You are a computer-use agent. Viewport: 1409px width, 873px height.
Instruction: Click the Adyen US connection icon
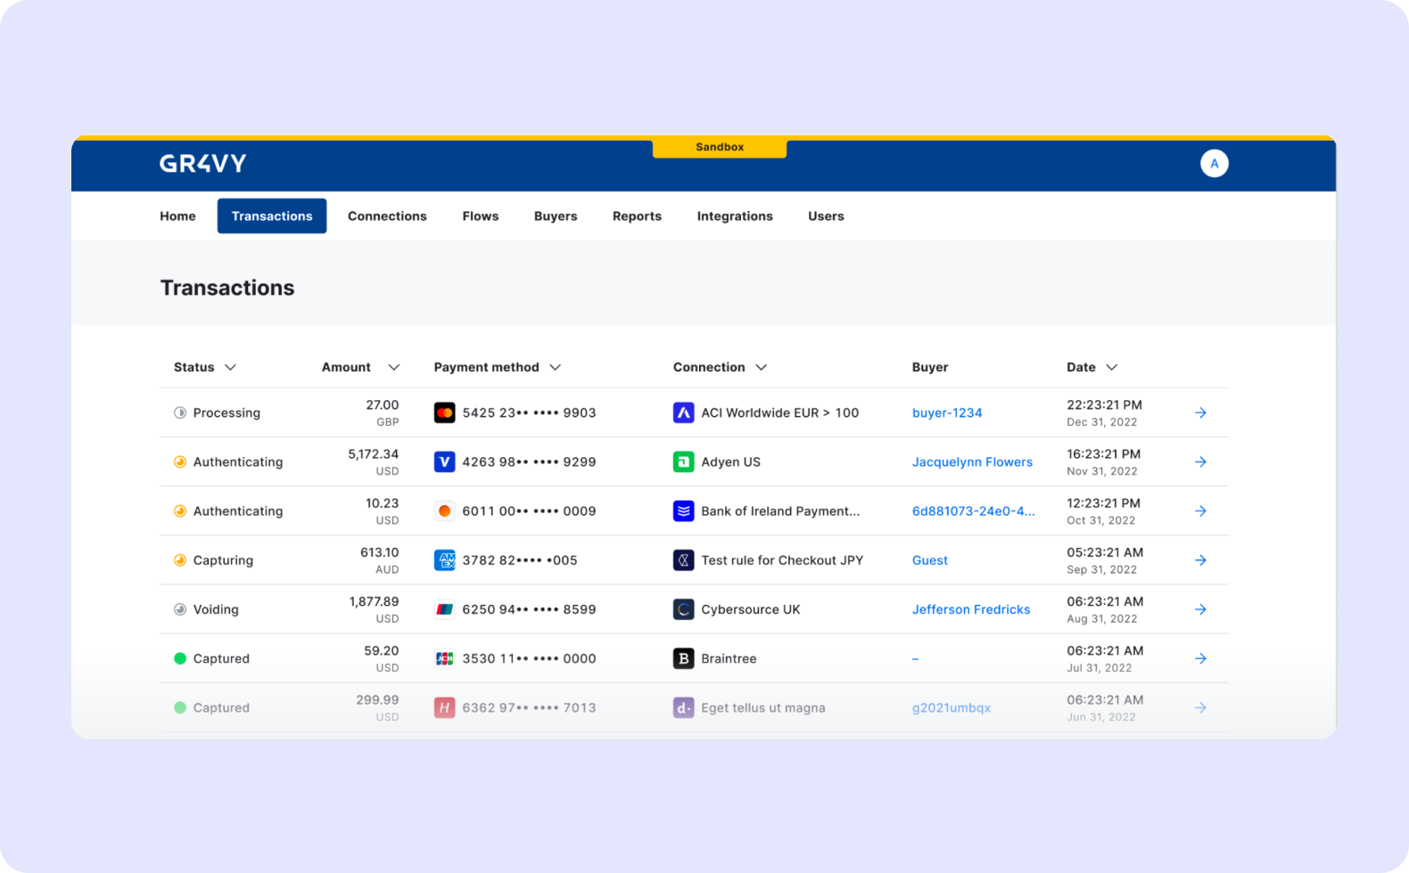tap(683, 461)
